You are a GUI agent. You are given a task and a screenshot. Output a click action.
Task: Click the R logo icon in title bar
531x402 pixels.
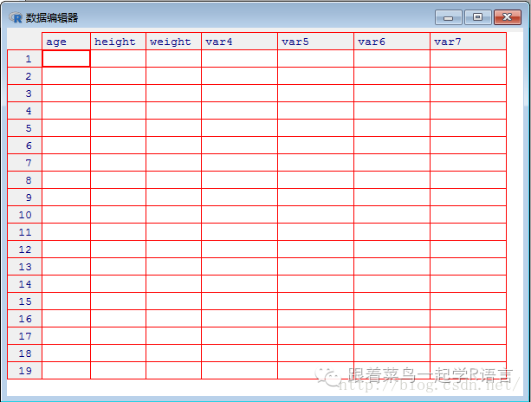16,17
